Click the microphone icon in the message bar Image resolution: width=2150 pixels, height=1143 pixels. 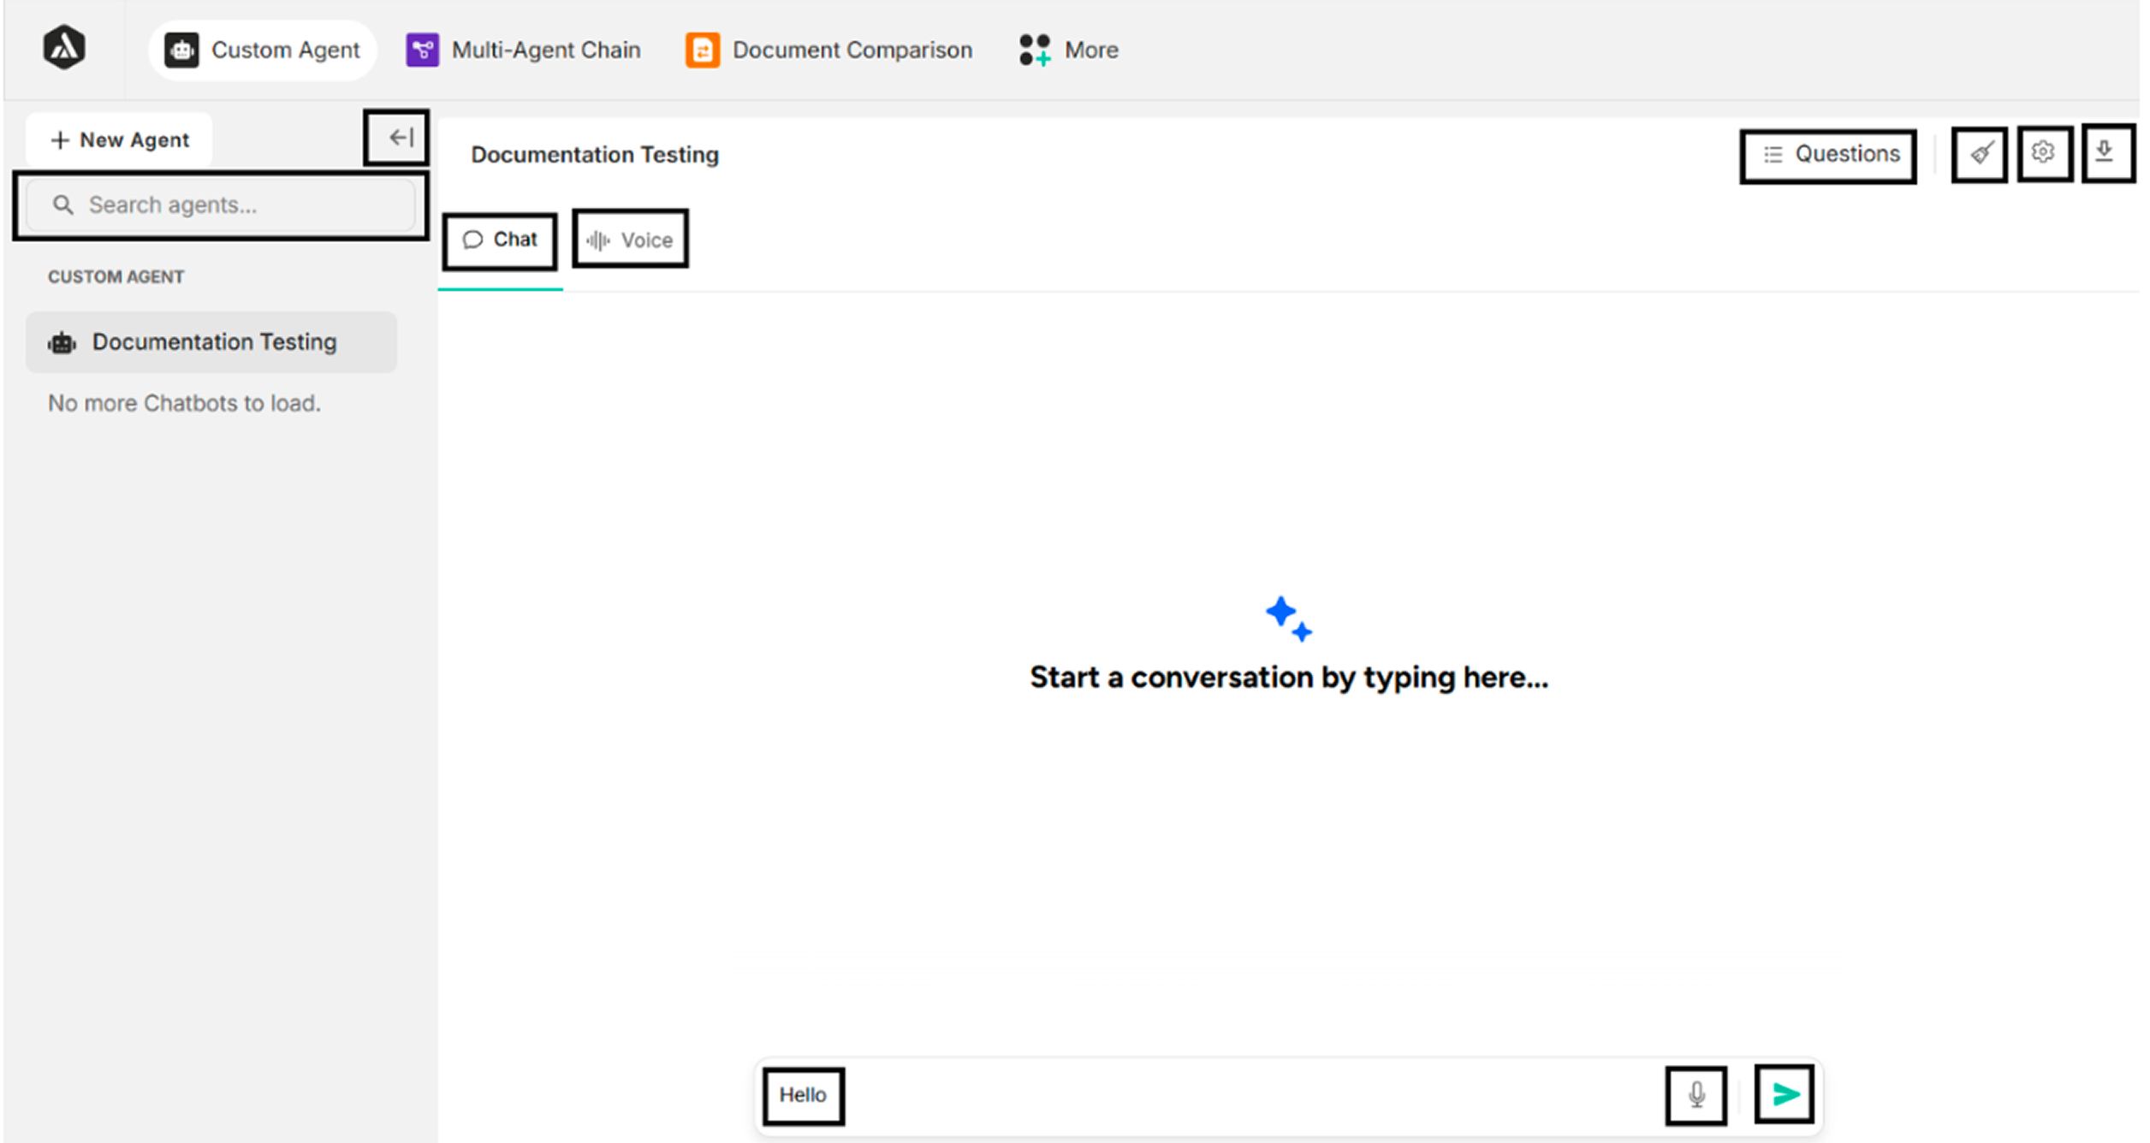[1696, 1095]
